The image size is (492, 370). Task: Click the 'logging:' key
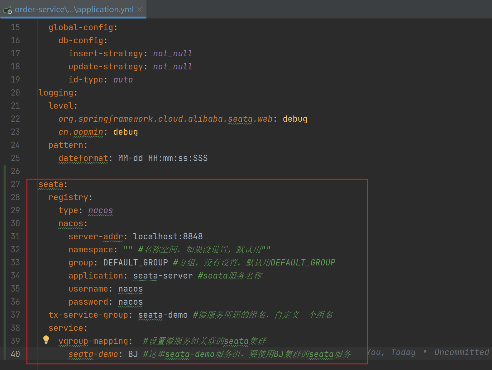click(58, 93)
